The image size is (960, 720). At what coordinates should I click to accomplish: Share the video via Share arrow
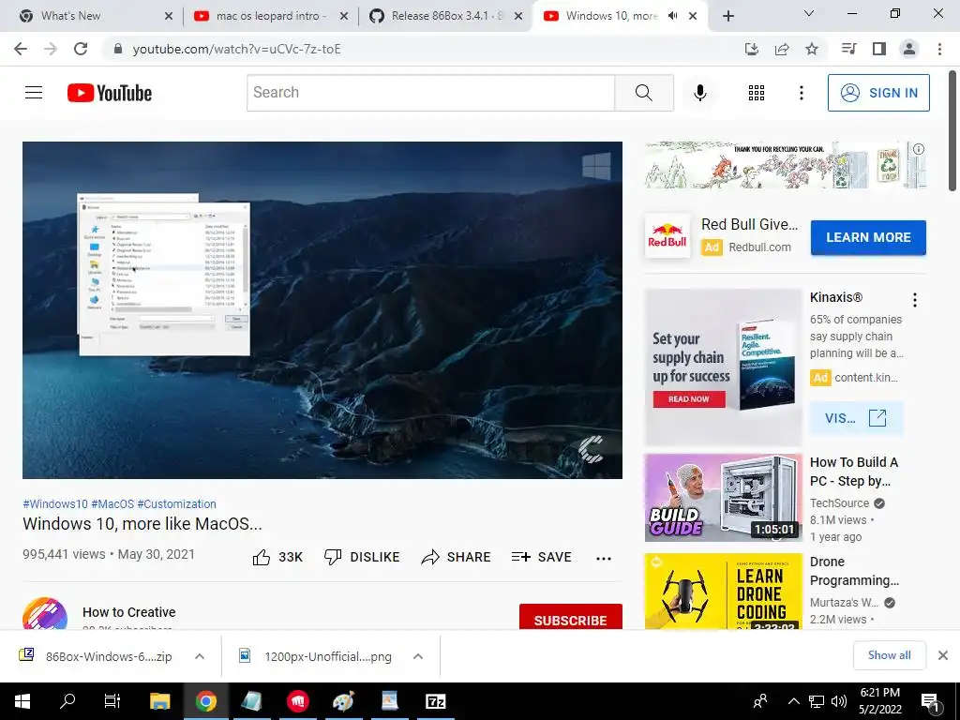tap(430, 557)
